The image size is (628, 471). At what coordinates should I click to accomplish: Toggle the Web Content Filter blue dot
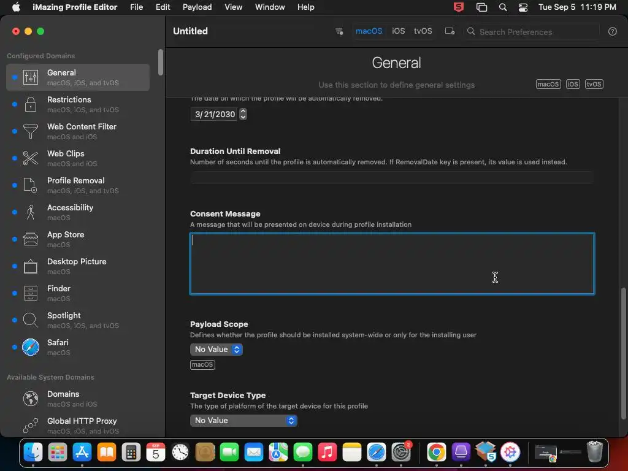pos(15,131)
